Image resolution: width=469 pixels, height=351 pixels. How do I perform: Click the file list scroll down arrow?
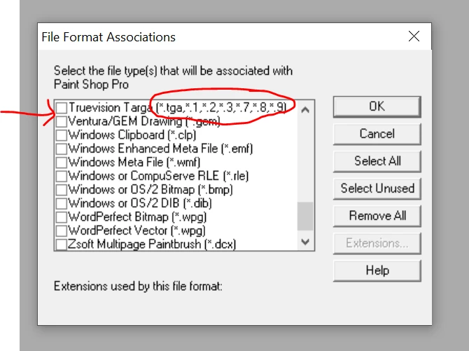pyautogui.click(x=305, y=242)
